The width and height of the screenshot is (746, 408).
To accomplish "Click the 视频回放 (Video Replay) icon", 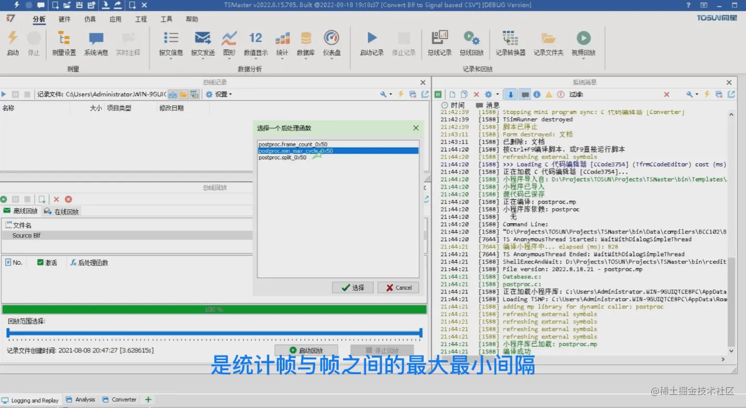I will click(583, 37).
